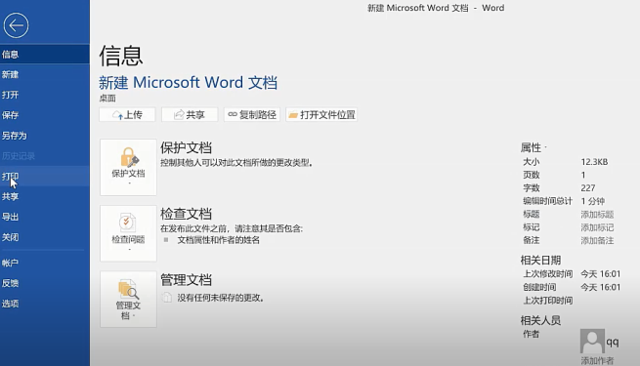The height and width of the screenshot is (366, 640).
Task: Click the 添加作者 field
Action: click(597, 361)
